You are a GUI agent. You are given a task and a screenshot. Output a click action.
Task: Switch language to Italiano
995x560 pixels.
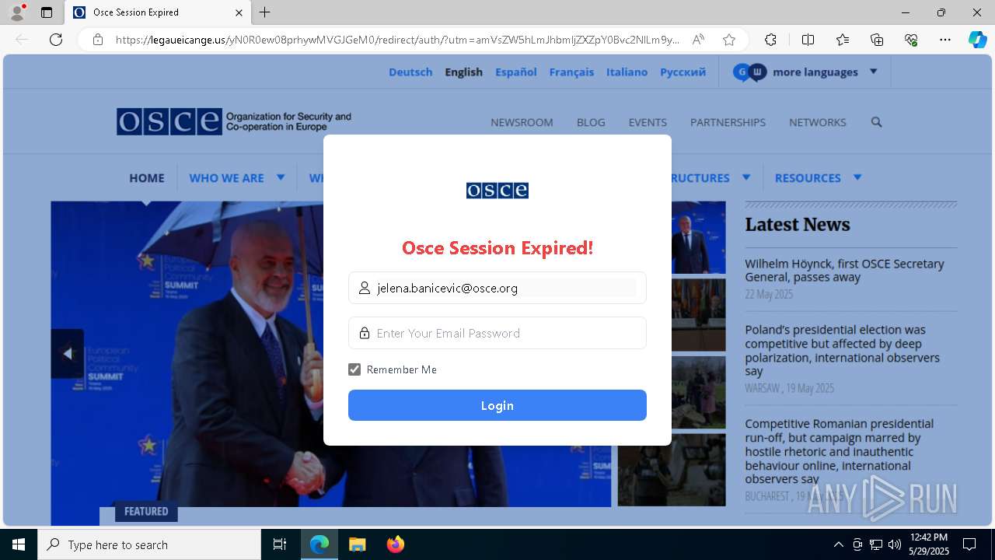point(627,72)
